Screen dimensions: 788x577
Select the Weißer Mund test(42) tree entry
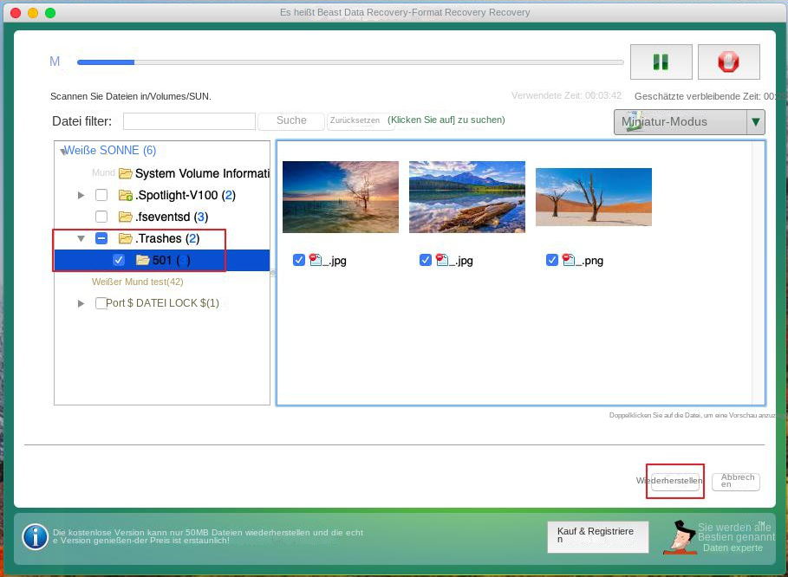coord(137,282)
